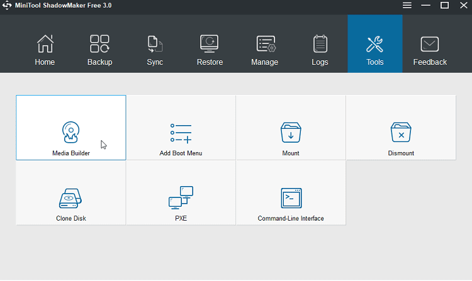This screenshot has height=281, width=472.
Task: Open the Command-Line Interface tool
Action: pyautogui.click(x=291, y=192)
